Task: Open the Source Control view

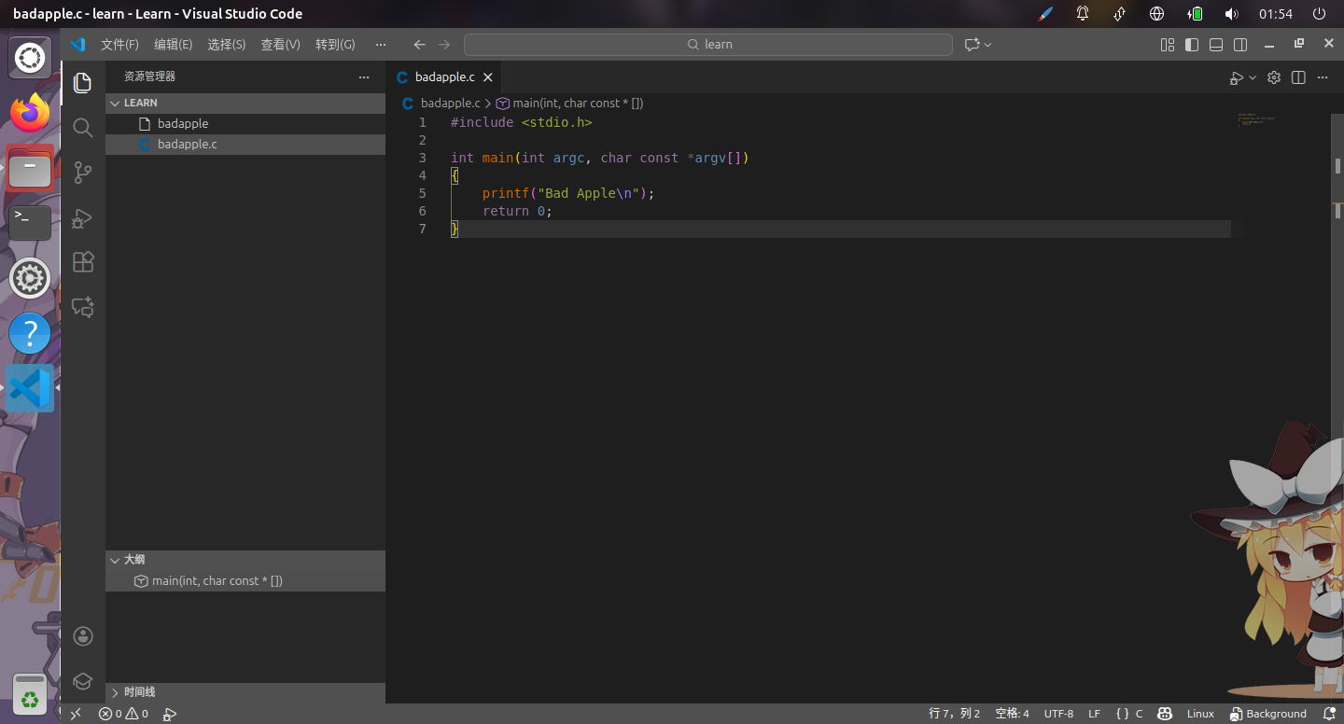Action: pos(82,173)
